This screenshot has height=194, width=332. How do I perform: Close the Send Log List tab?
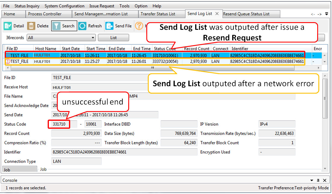pos(217,14)
